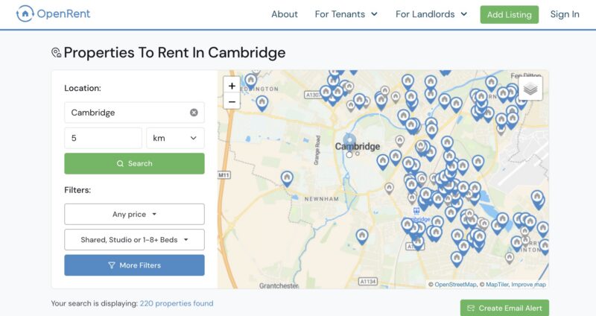Click the green Search button
This screenshot has height=316, width=596.
[134, 163]
